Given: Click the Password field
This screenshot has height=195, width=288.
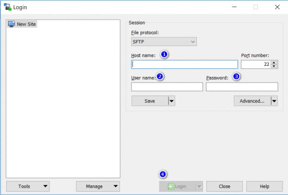Looking at the screenshot, I should point(242,87).
